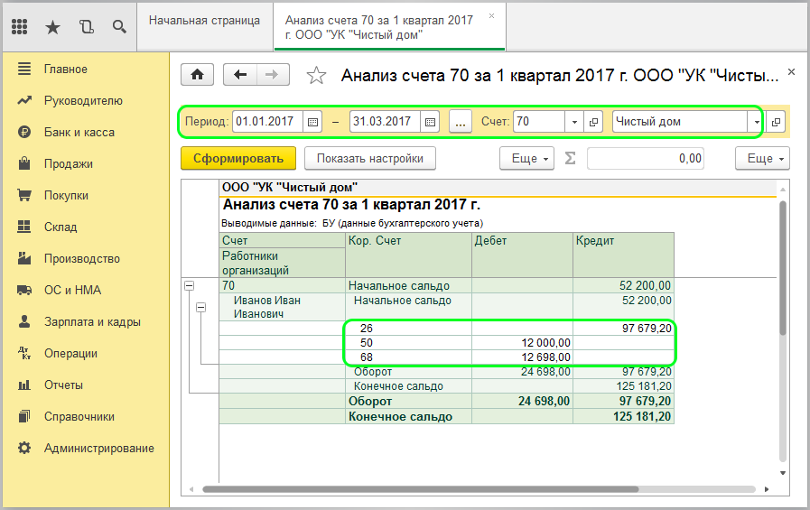Select debit cell 12 698,00 for account 68
The width and height of the screenshot is (810, 510).
pos(522,357)
